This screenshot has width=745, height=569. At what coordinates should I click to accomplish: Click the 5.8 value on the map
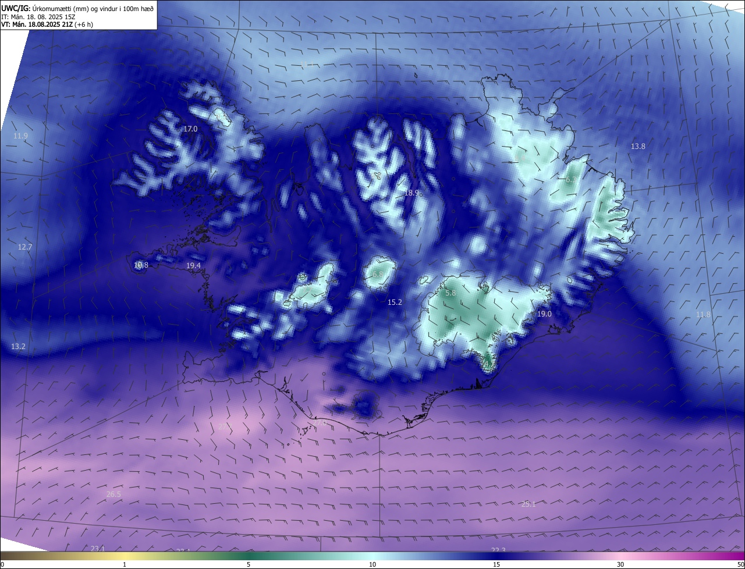(x=450, y=293)
